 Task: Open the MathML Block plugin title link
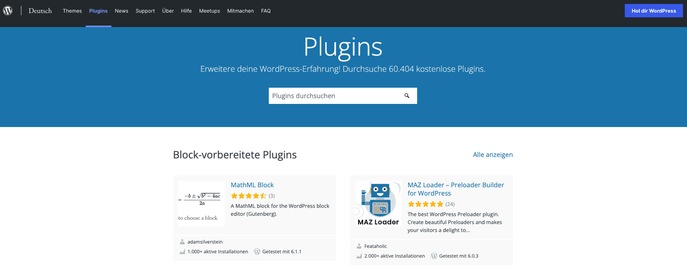click(252, 185)
